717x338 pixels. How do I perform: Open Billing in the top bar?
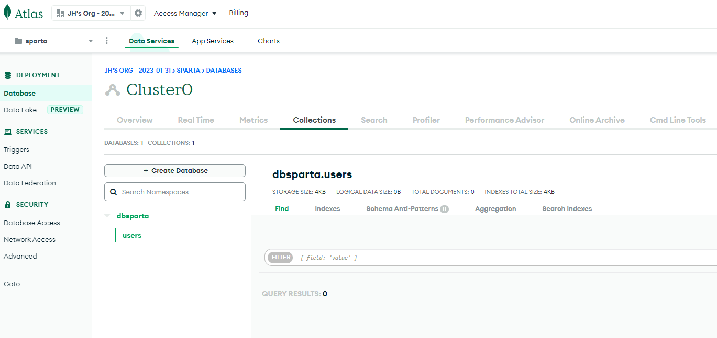click(x=238, y=13)
